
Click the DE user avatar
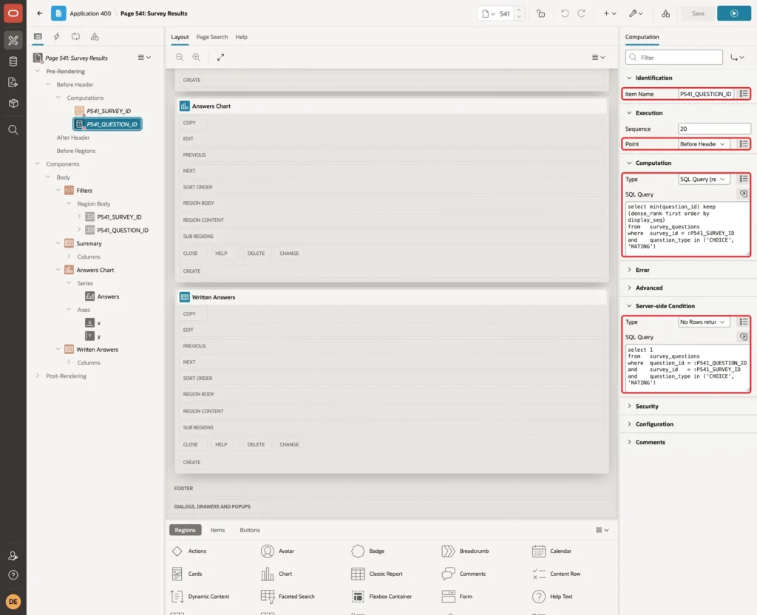tap(13, 602)
